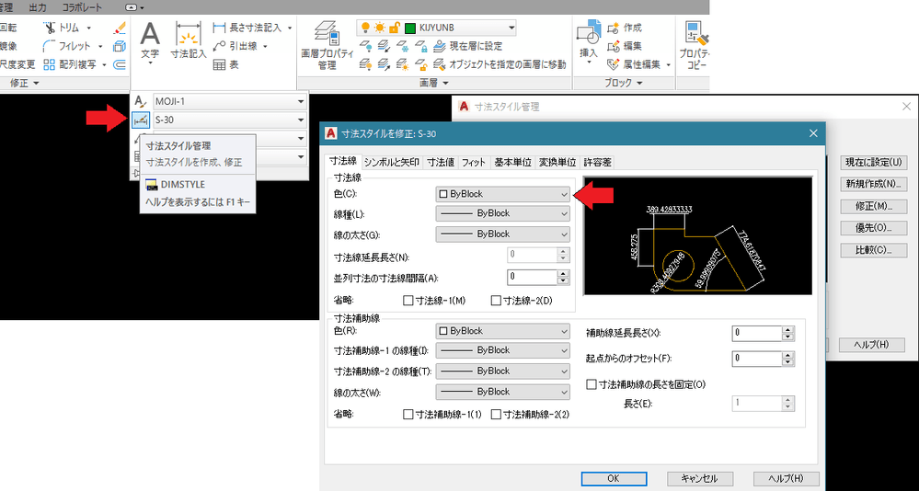Select the Linear dimension (長さ寸法記入) tool

coord(247,28)
